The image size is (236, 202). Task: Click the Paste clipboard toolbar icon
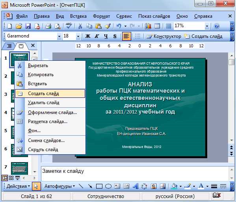98,26
